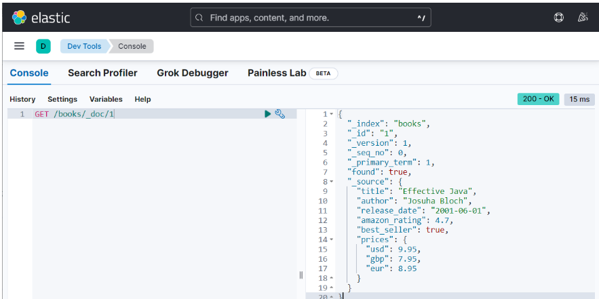Click the Elastic logo
The image size is (599, 299).
[x=41, y=18]
